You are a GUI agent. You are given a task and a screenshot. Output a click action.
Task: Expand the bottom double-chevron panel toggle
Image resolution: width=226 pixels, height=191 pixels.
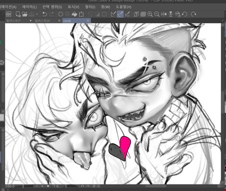(x=8, y=190)
